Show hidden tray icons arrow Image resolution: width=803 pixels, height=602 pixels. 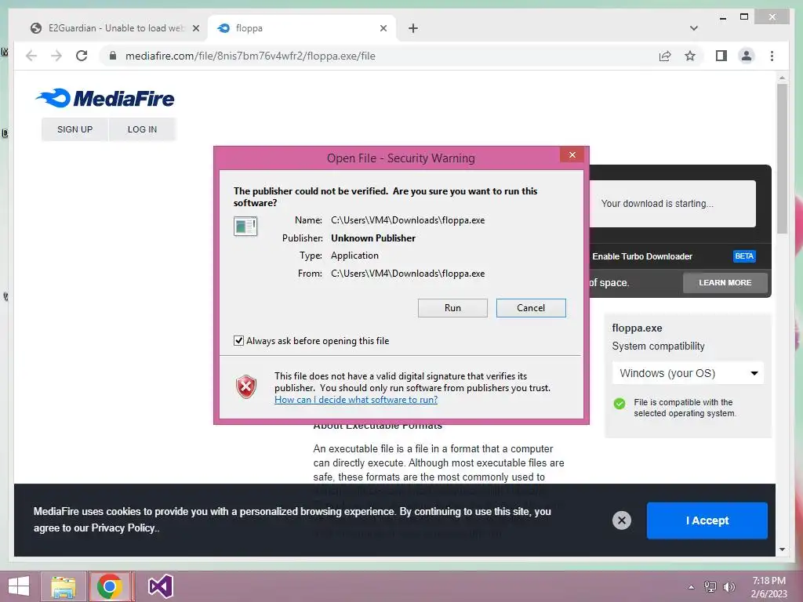tap(691, 587)
